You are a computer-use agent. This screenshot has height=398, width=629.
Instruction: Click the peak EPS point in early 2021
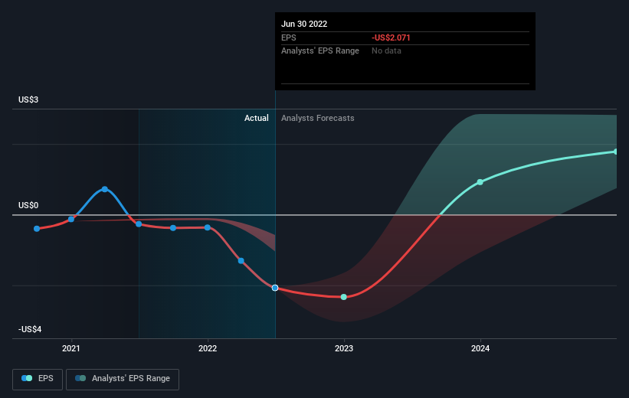105,189
